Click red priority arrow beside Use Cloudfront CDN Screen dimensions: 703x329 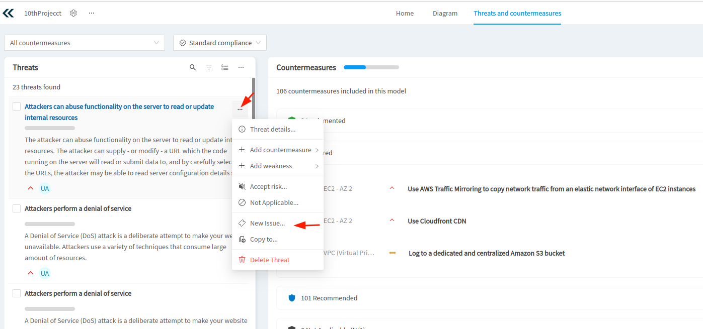point(392,221)
